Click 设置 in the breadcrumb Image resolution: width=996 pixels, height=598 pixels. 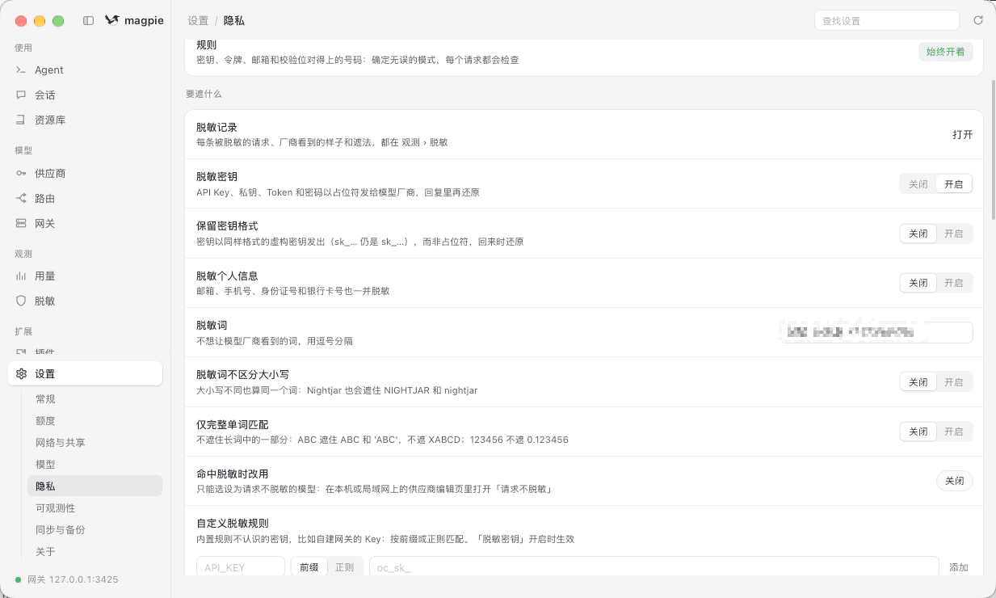click(198, 21)
